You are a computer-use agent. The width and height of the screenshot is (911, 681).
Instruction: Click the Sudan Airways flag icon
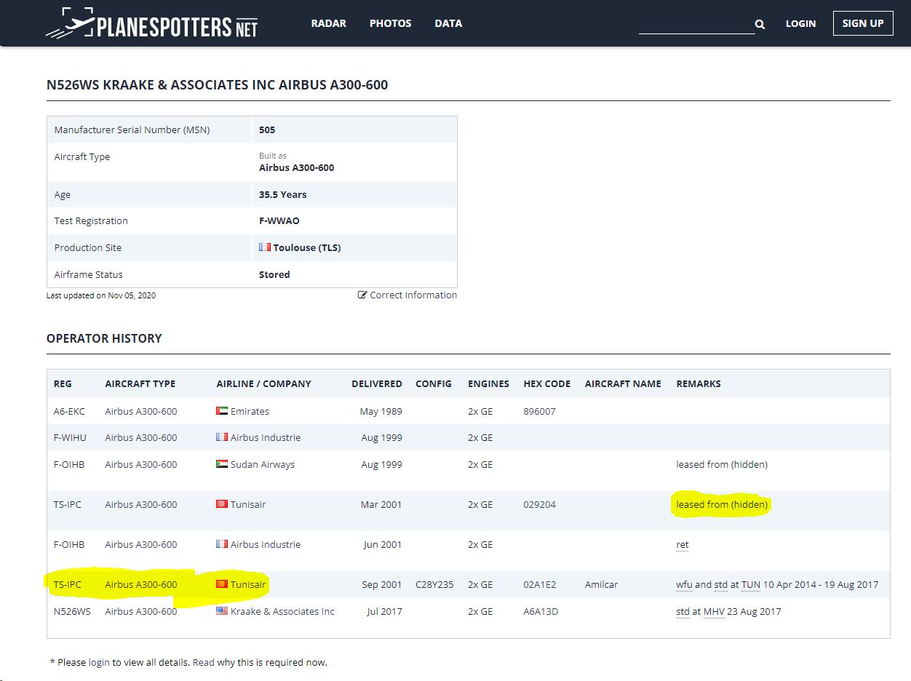222,464
